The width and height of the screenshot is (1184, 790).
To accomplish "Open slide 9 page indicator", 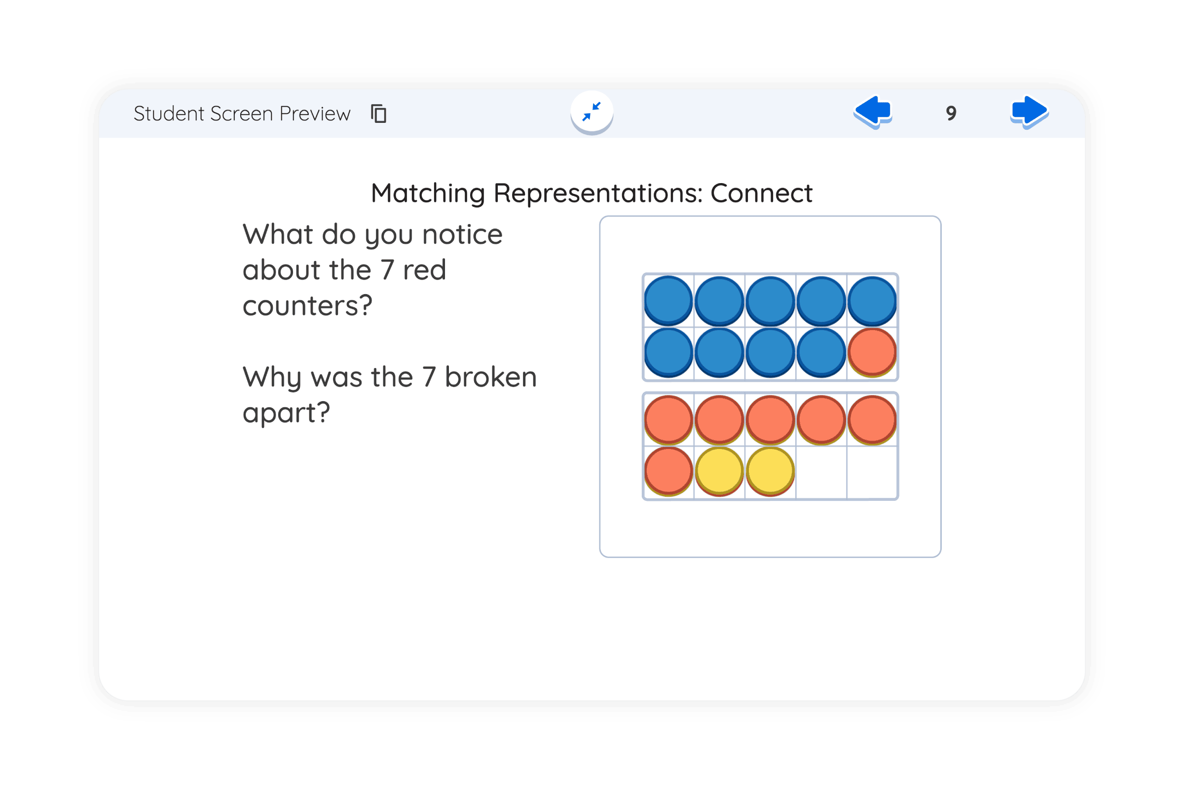I will tap(951, 114).
